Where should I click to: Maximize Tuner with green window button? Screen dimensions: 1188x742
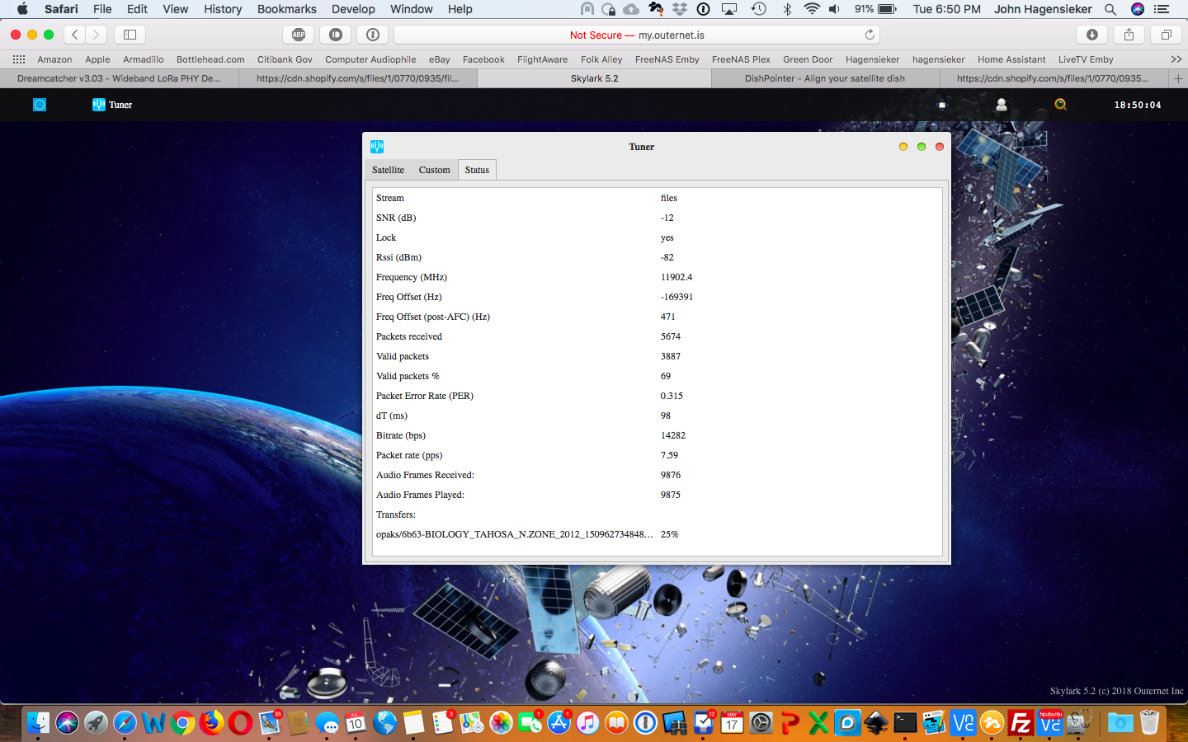922,147
